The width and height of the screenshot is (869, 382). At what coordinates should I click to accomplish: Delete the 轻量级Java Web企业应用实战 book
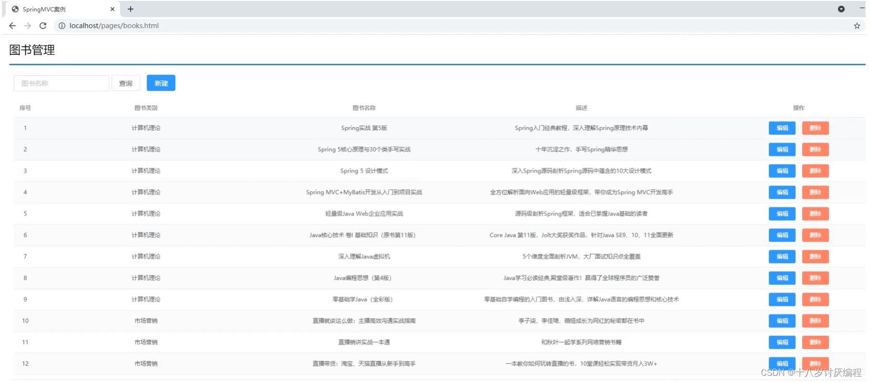tap(815, 214)
